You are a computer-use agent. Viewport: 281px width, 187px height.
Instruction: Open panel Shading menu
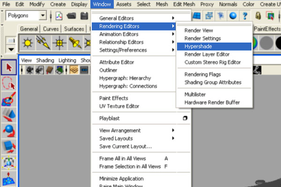pyautogui.click(x=45, y=60)
